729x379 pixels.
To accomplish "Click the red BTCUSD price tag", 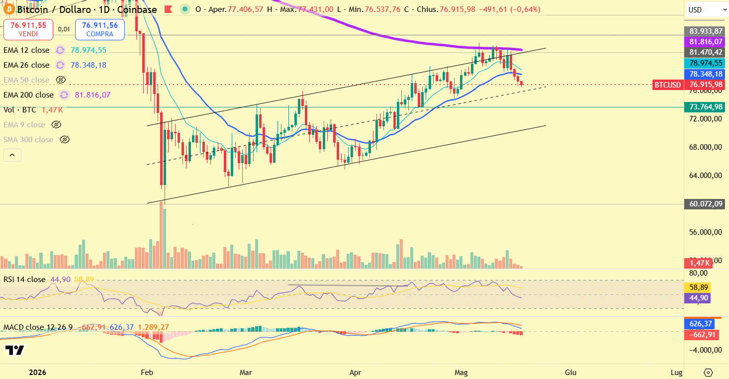I will pos(668,85).
